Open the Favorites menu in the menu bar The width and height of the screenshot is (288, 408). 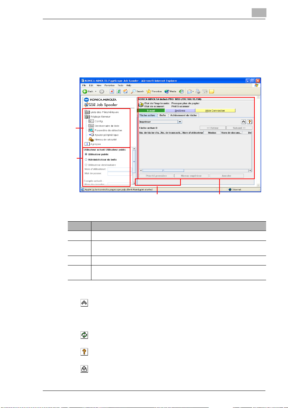[110, 85]
